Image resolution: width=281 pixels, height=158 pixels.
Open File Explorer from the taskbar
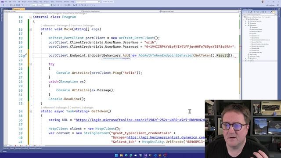(x=121, y=155)
